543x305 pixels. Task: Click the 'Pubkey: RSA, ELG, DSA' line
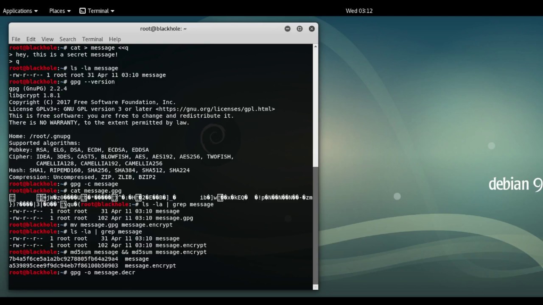(x=79, y=150)
